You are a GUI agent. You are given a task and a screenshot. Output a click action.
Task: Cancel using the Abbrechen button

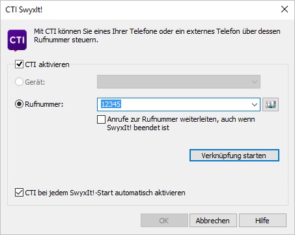pyautogui.click(x=213, y=221)
